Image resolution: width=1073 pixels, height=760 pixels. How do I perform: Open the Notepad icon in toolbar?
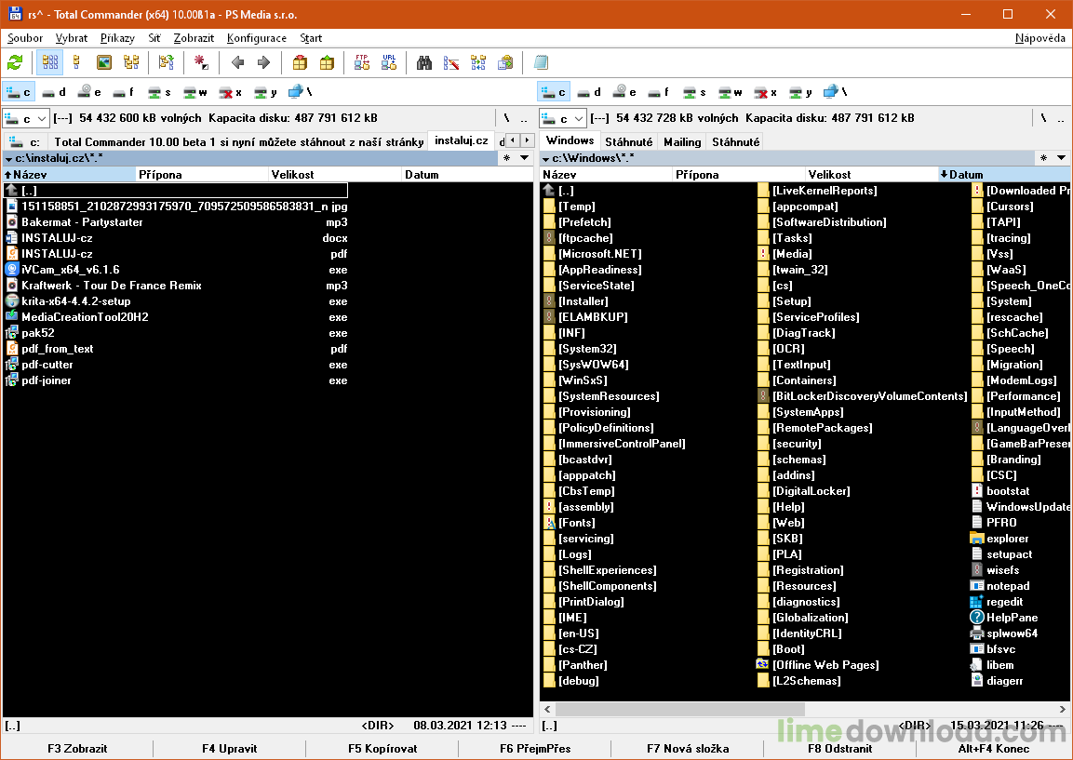(542, 63)
